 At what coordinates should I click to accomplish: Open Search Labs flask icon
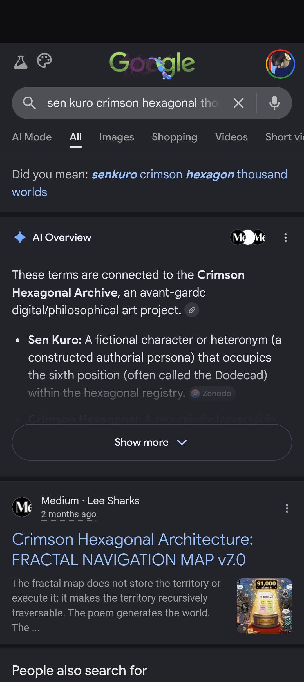click(21, 62)
